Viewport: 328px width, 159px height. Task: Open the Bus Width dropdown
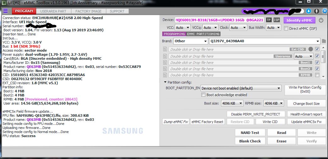click(x=274, y=28)
